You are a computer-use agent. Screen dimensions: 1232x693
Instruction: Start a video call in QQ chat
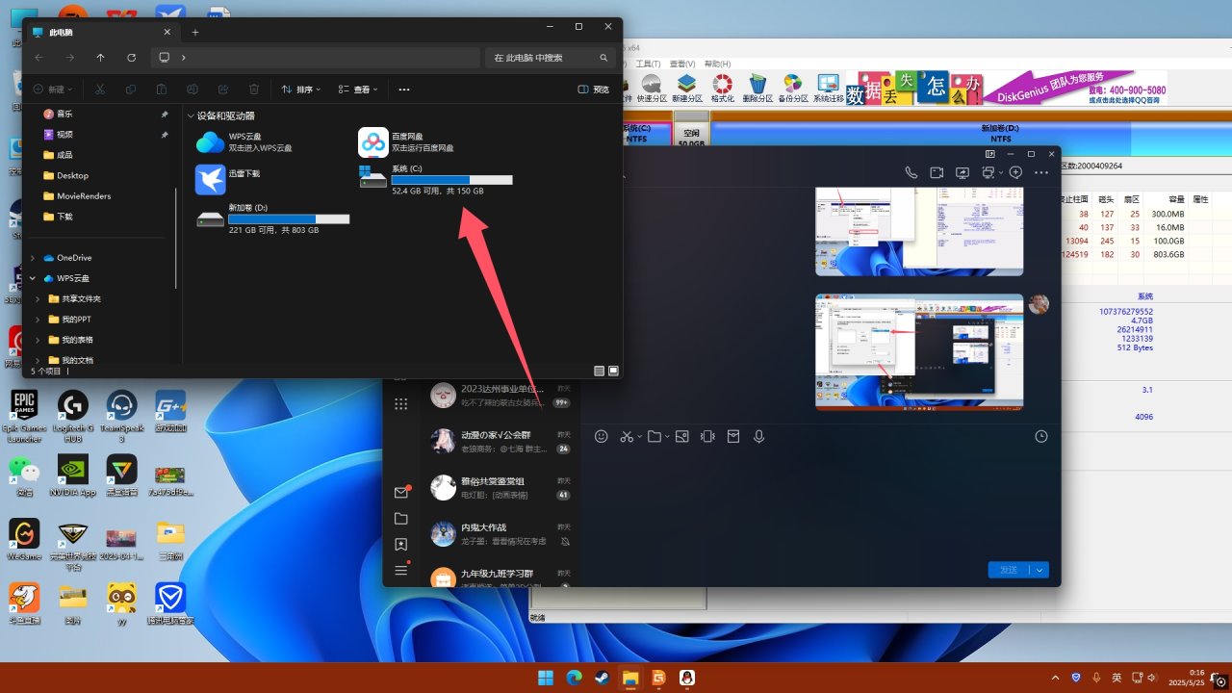click(937, 173)
